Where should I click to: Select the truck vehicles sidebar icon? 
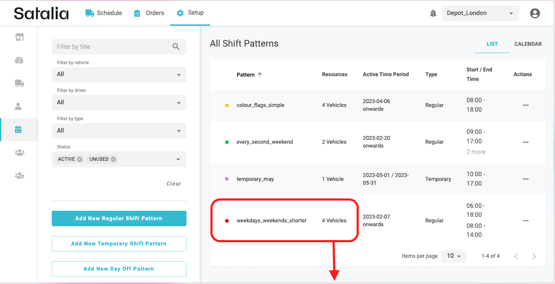pos(19,83)
